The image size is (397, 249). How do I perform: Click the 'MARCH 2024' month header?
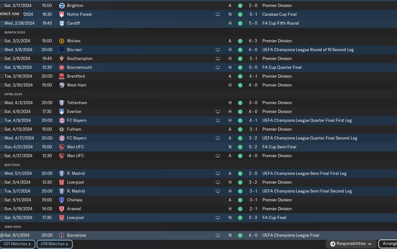click(15, 32)
